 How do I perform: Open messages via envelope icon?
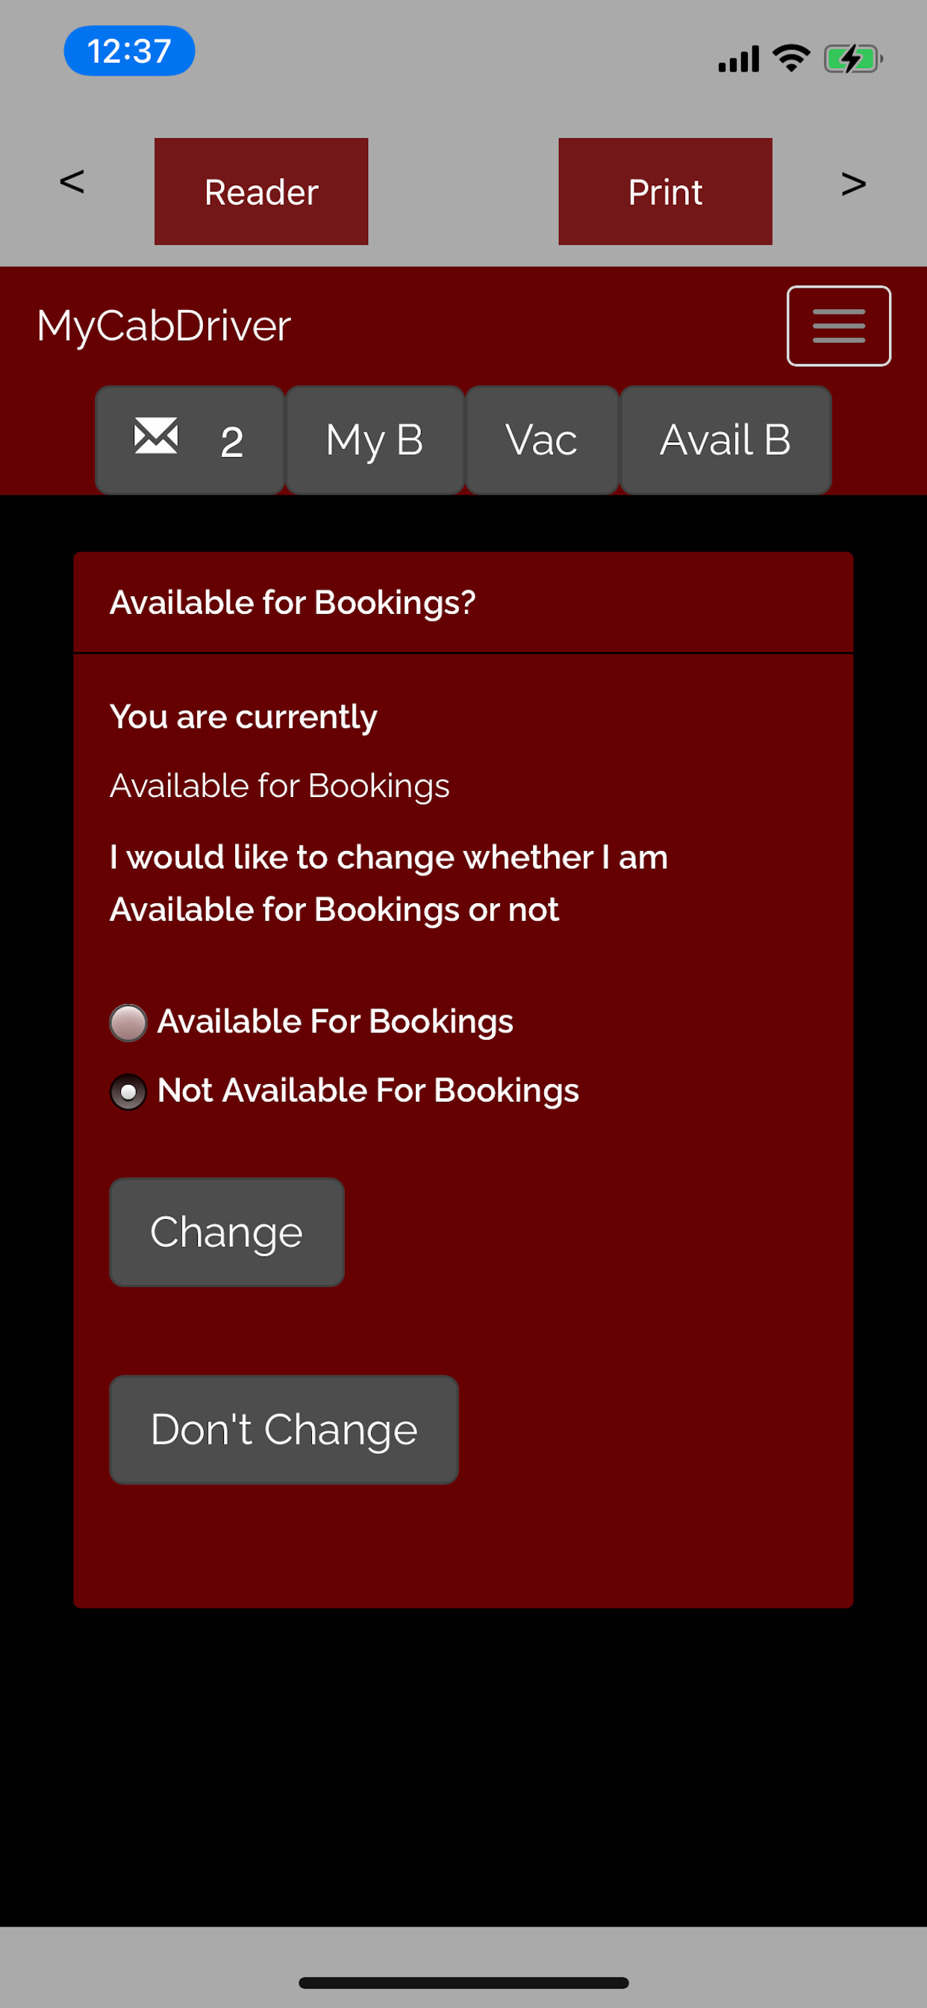coord(190,440)
